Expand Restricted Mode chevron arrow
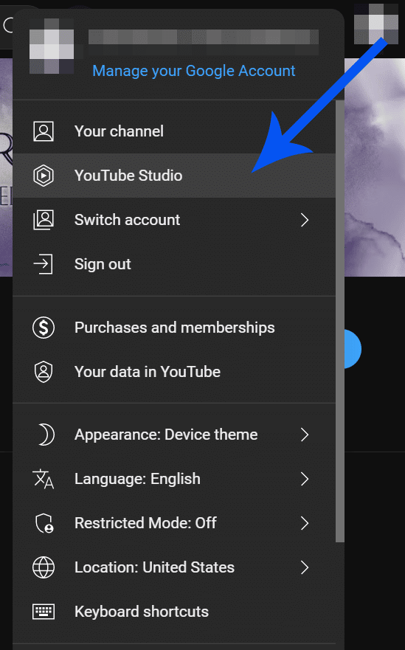 coord(305,523)
